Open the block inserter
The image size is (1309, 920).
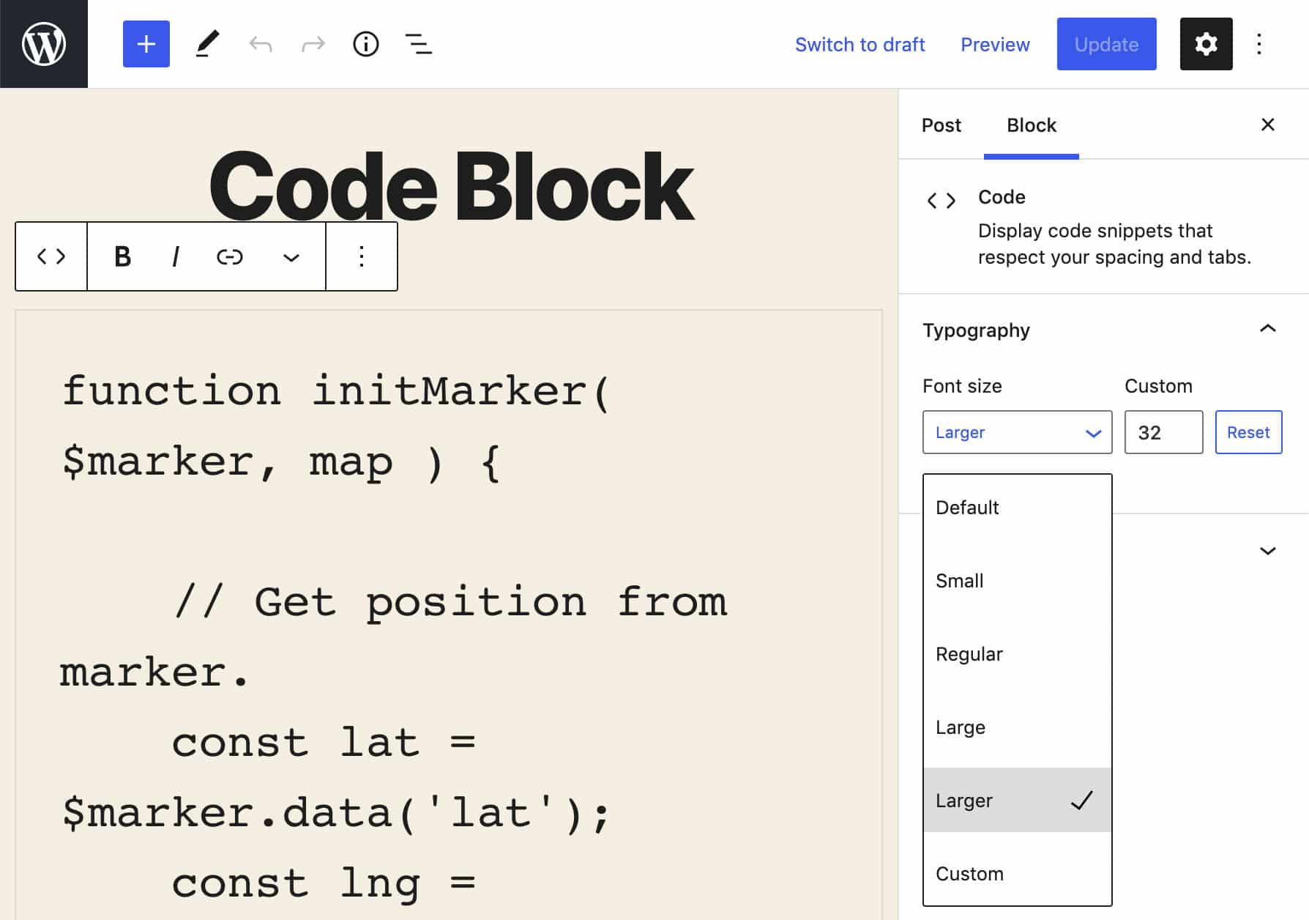146,43
